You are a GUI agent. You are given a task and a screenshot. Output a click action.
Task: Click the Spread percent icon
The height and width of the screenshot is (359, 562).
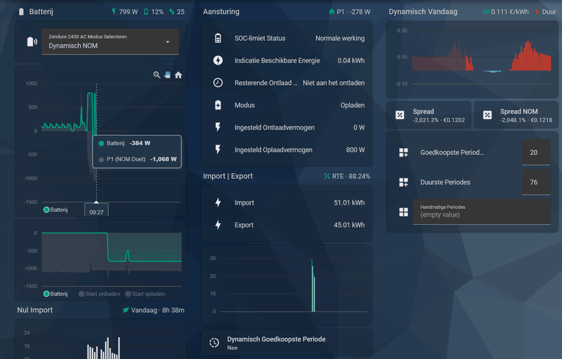click(x=400, y=115)
